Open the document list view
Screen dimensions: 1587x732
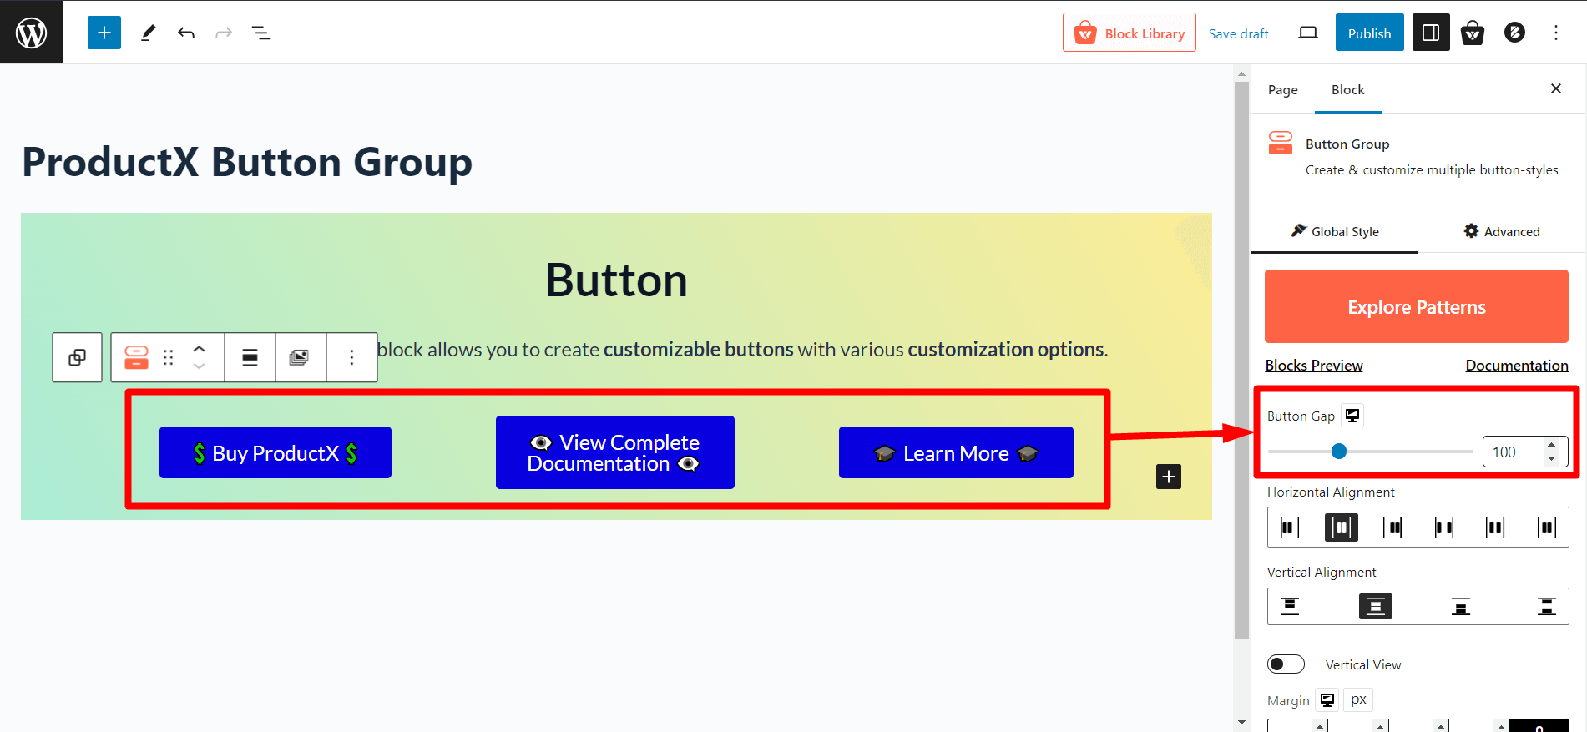click(260, 33)
